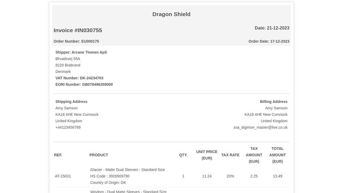Click the total amount 13.49
The image size is (343, 193).
click(x=277, y=176)
